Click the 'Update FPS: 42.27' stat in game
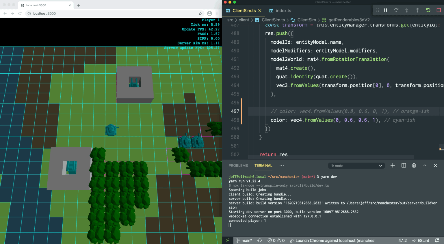 tap(200, 29)
